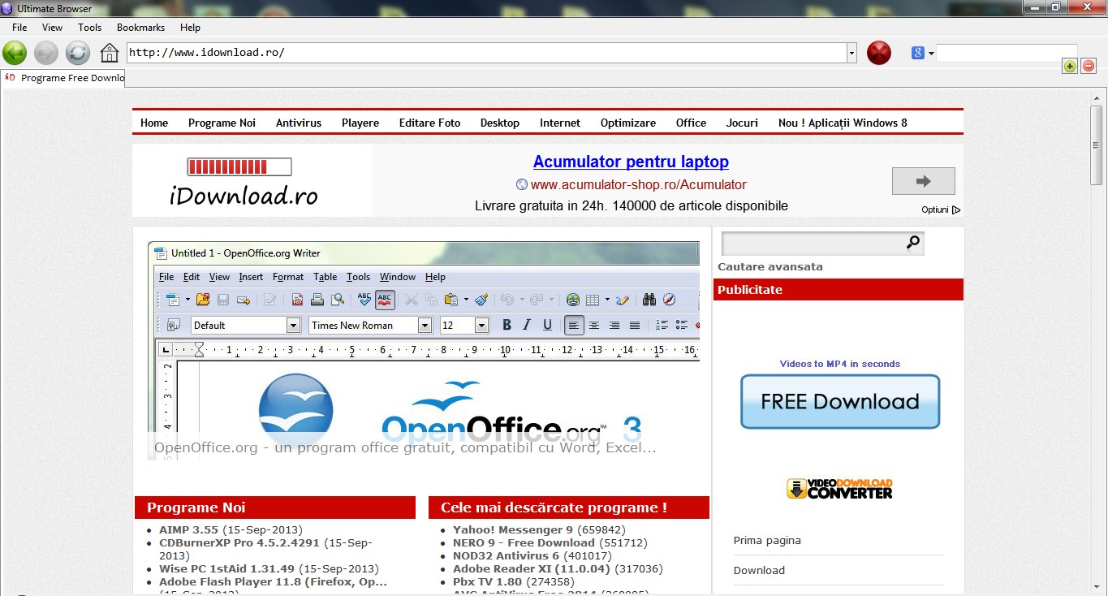Screen dimensions: 1108x596
Task: Open the Adobe Flash Player 11.8 entry
Action: 273,581
